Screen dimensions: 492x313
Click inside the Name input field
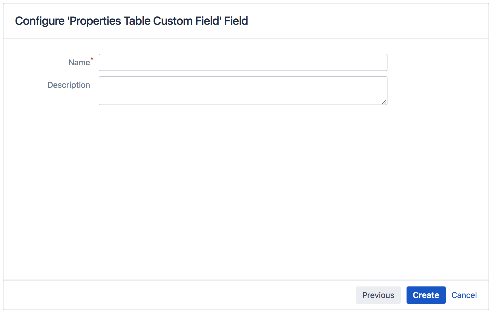(x=243, y=62)
